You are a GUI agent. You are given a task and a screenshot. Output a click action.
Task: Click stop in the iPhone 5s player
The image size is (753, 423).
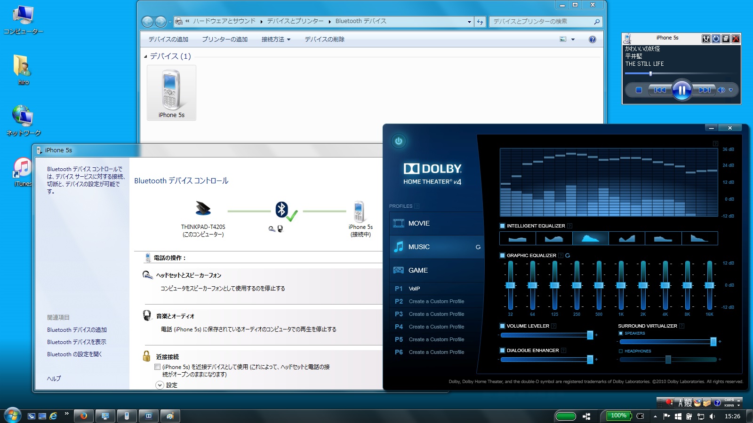pyautogui.click(x=639, y=90)
